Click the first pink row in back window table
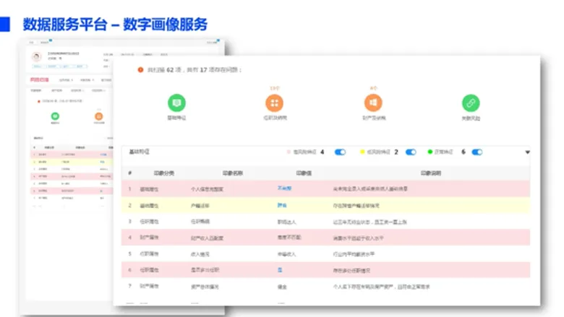 (x=72, y=155)
